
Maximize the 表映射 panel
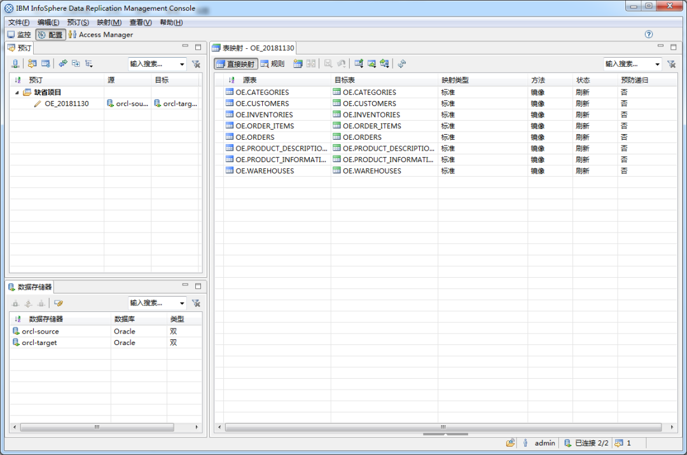[x=674, y=46]
